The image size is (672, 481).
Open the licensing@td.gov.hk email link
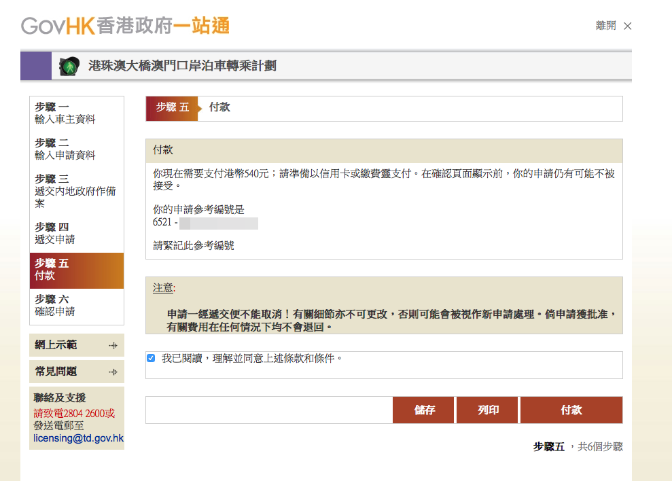coord(78,439)
